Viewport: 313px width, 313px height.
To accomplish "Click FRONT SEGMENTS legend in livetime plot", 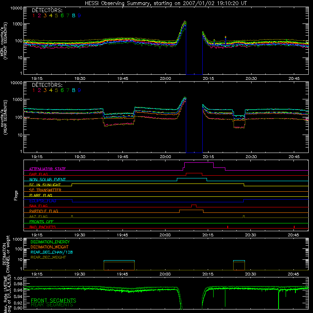I will pos(54,300).
